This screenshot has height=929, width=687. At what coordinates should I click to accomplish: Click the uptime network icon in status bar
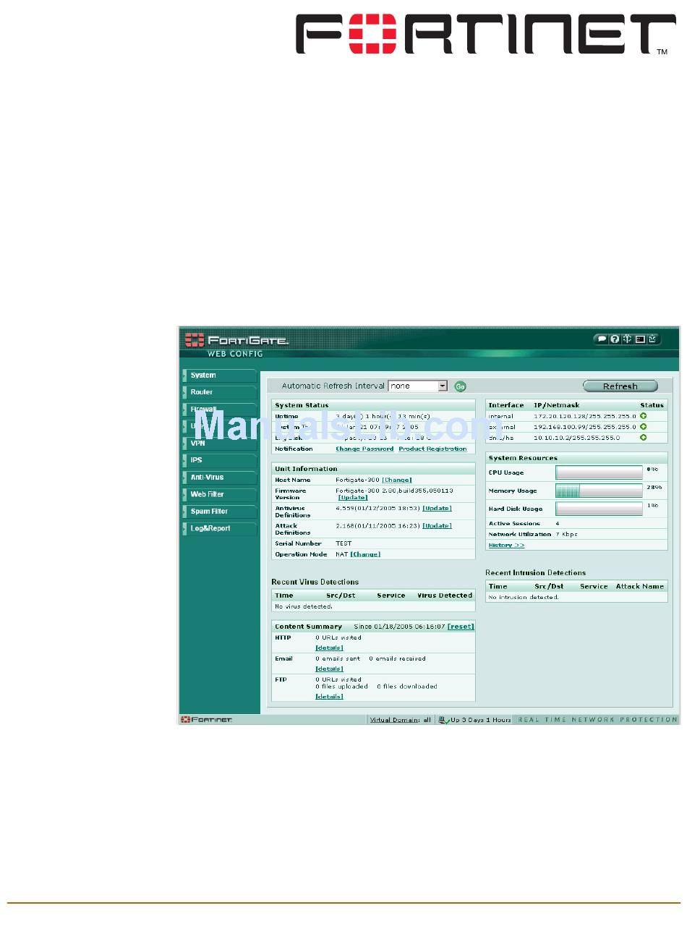pos(443,719)
